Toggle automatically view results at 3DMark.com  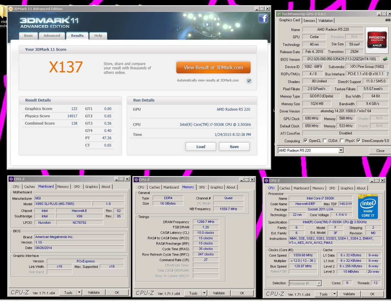coord(249,81)
